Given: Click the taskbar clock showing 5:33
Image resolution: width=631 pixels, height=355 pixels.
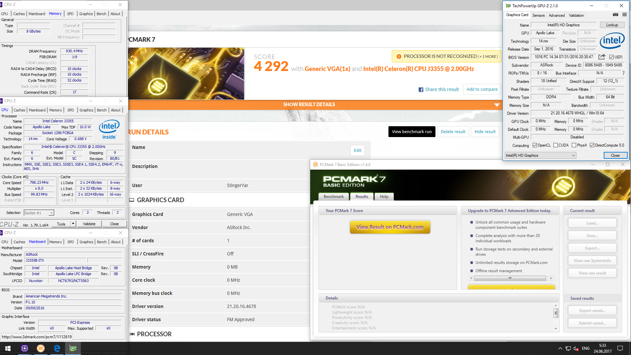Looking at the screenshot, I should [602, 348].
